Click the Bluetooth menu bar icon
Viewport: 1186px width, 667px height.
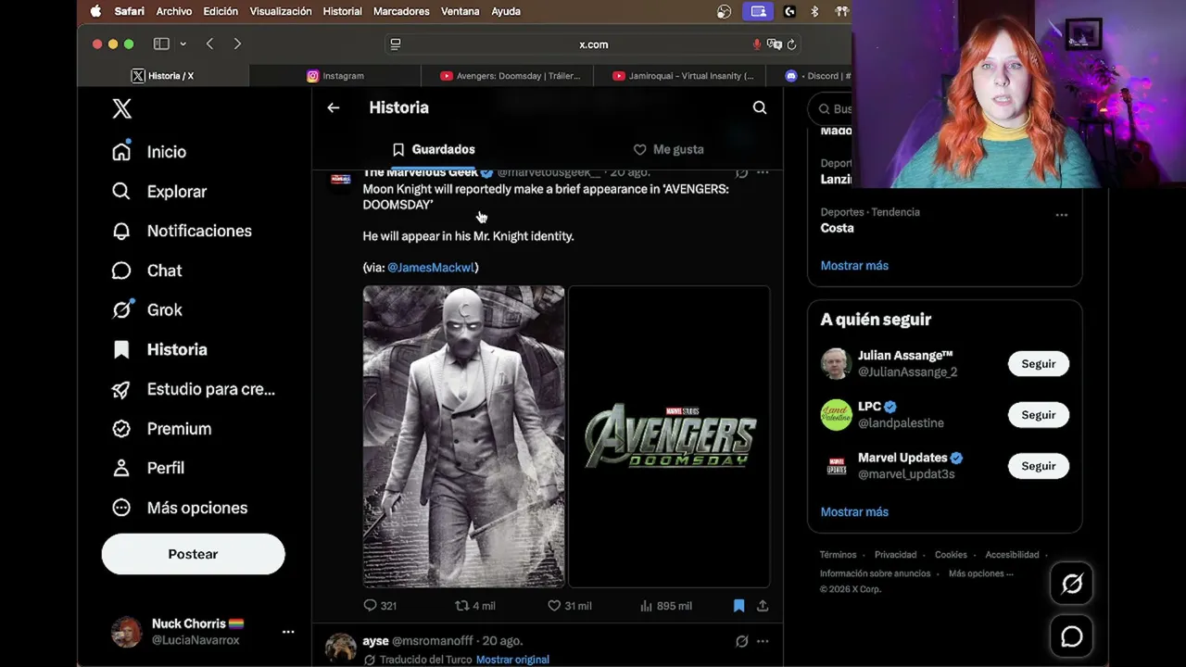(815, 11)
